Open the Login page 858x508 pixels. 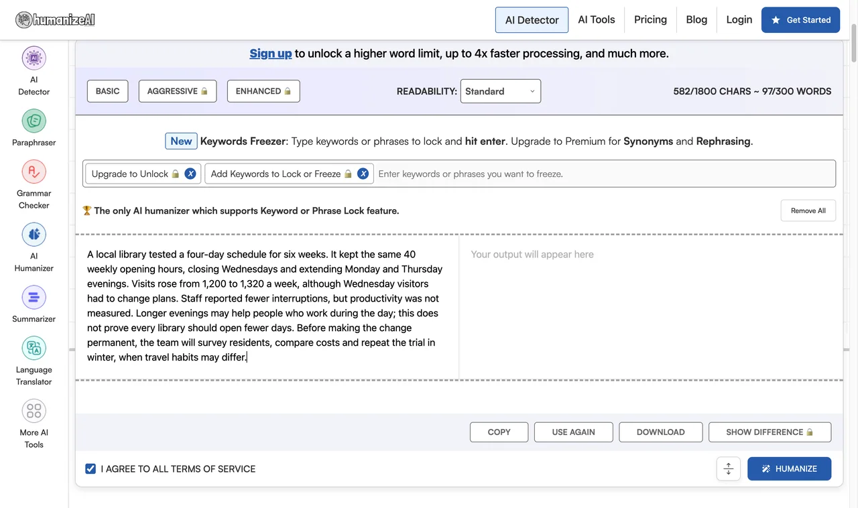coord(739,19)
